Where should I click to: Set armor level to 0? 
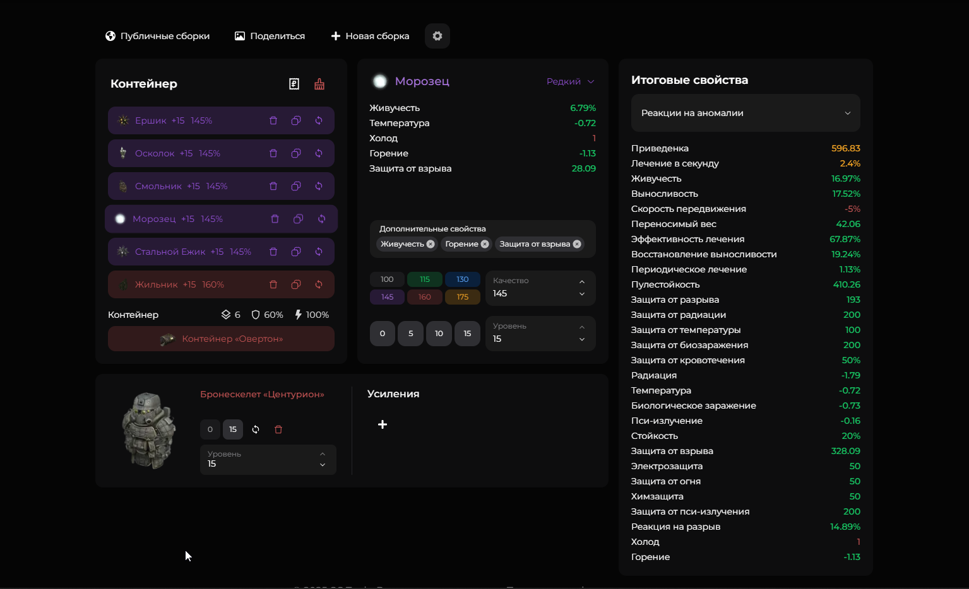(x=210, y=429)
